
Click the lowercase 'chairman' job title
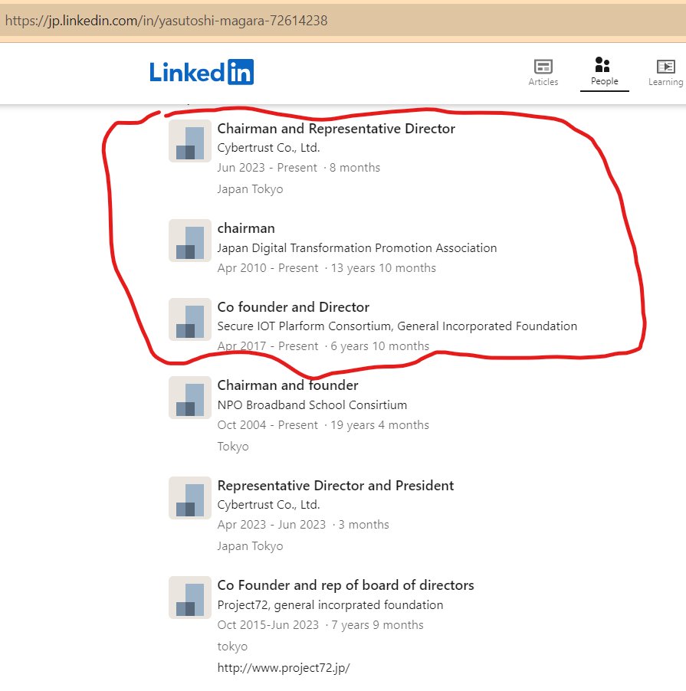[246, 228]
